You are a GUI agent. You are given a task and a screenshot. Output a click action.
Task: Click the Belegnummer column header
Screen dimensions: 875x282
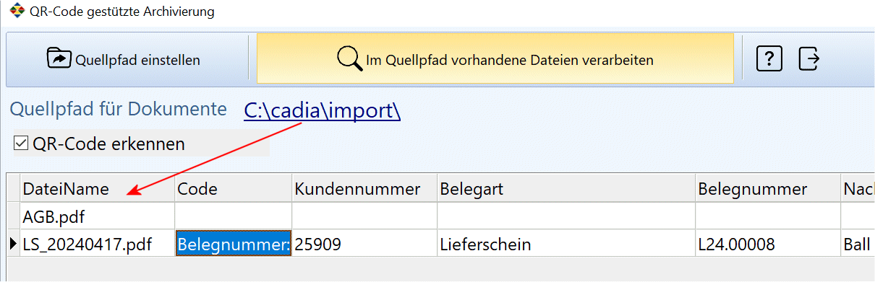[768, 189]
